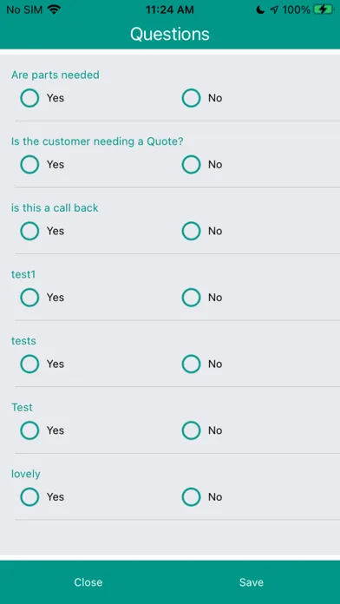Viewport: 340px width, 604px height.
Task: Mark No for is this a call back
Action: point(192,231)
